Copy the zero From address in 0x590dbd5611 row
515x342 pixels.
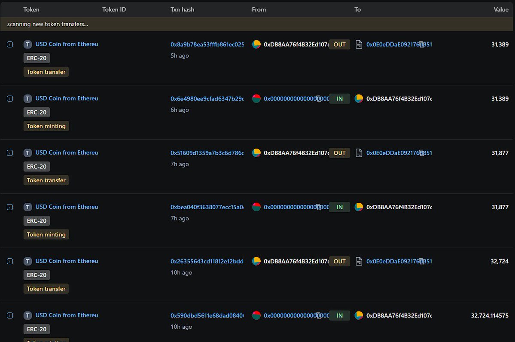[319, 315]
